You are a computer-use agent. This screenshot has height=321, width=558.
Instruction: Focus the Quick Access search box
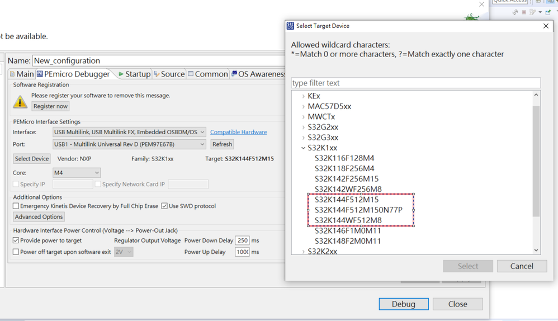tap(510, 2)
